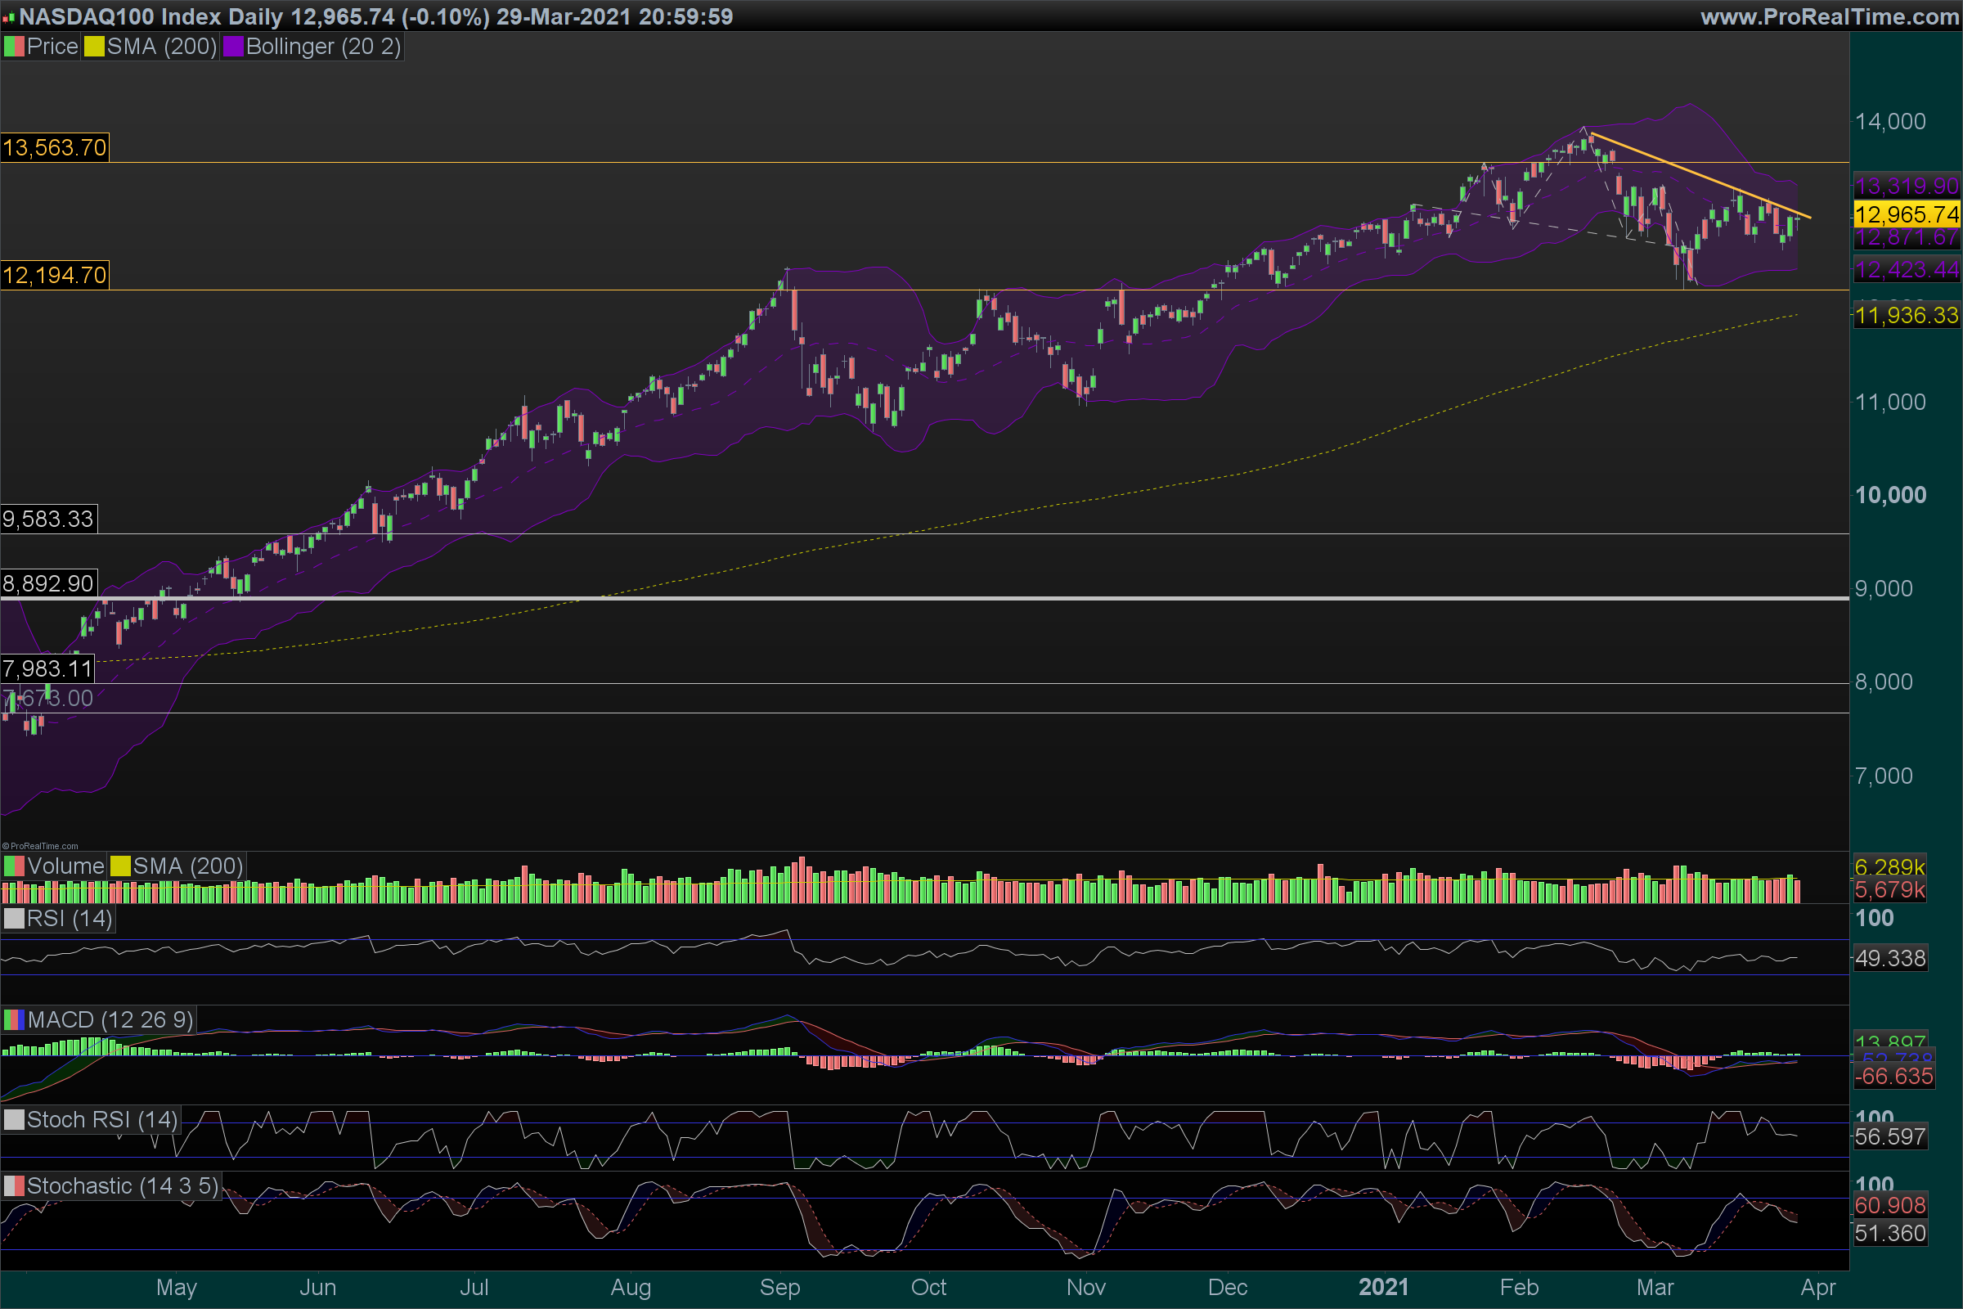
Task: Click the 7,983.11 level label
Action: pos(47,669)
